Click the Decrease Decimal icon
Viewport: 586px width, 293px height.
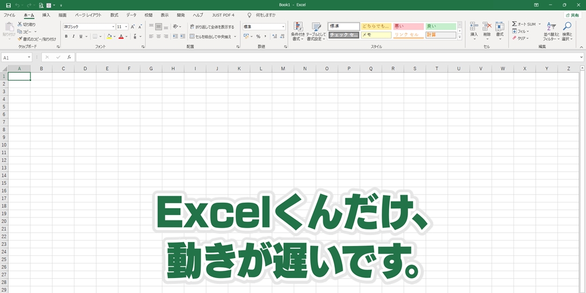click(282, 36)
